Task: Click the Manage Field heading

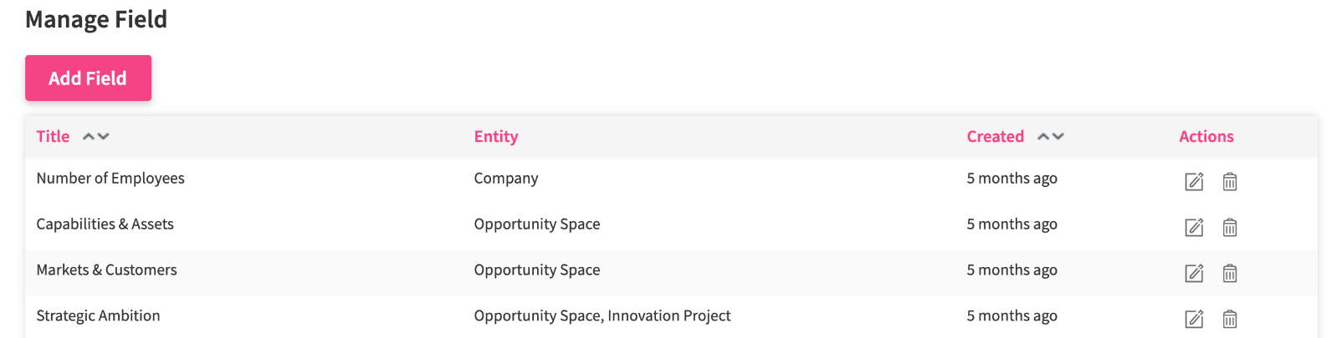Action: [96, 19]
